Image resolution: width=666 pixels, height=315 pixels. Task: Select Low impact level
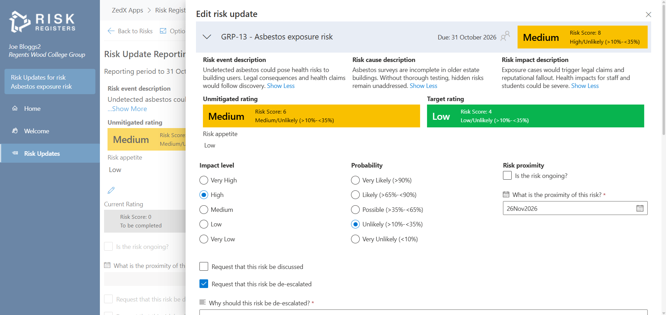[204, 224]
